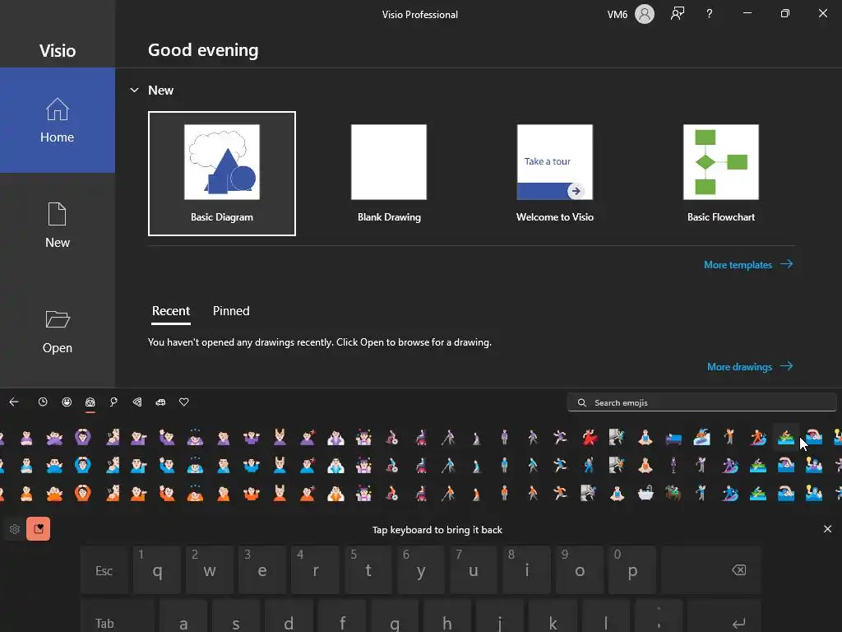Switch to the Recent tab
Screen dimensions: 842x632
click(x=171, y=311)
